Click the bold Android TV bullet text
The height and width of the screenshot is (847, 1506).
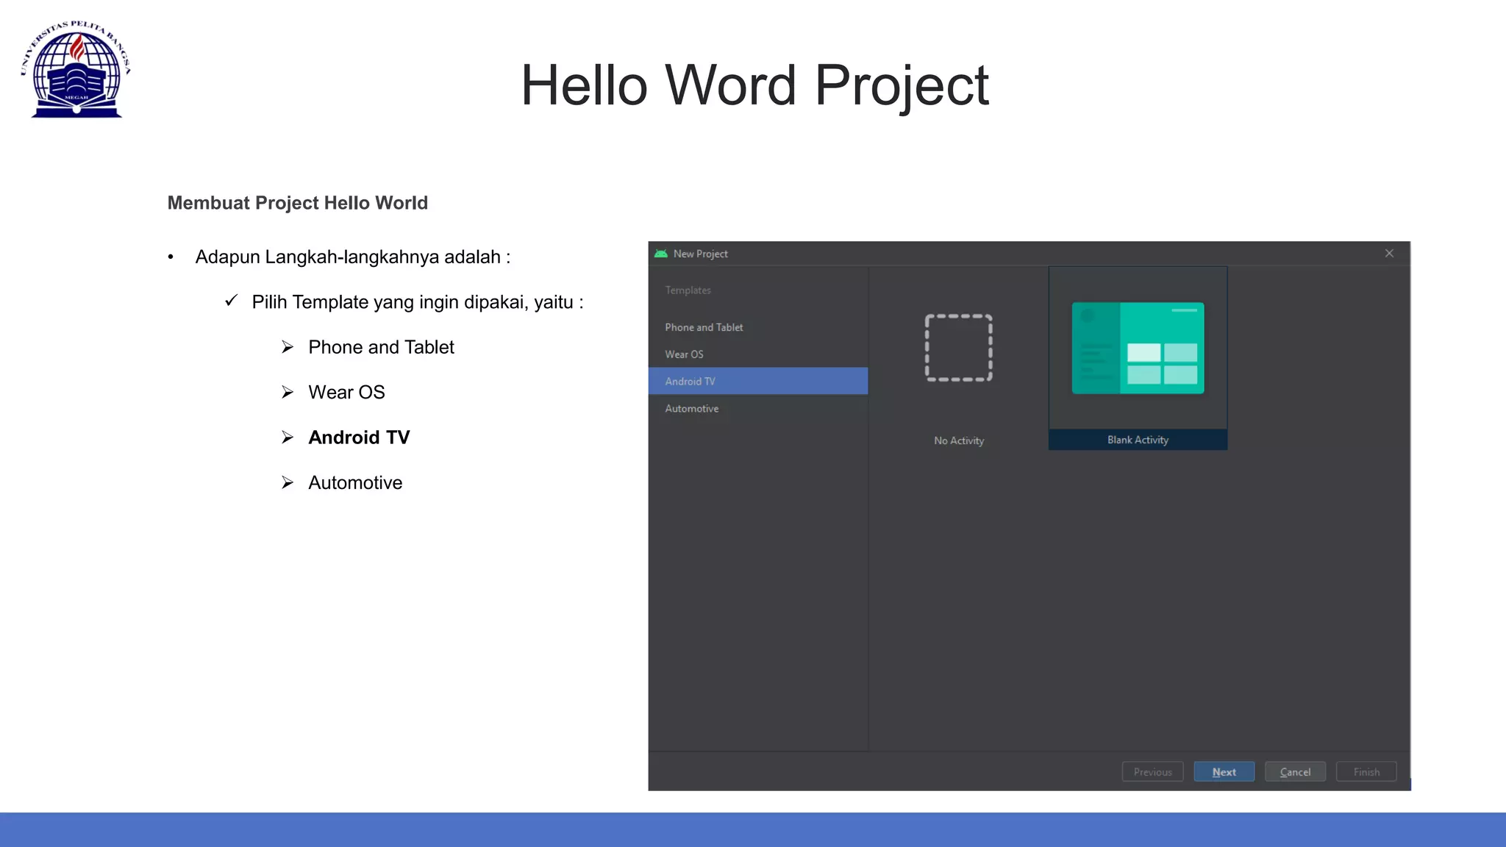[359, 437]
